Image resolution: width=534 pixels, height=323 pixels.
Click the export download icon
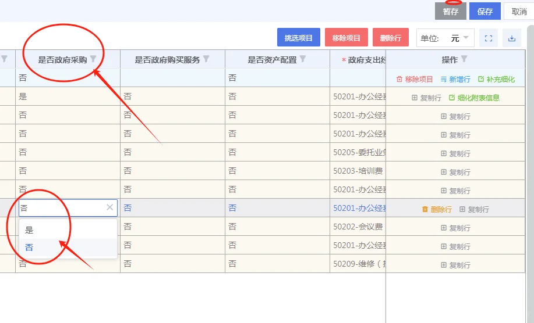click(511, 38)
